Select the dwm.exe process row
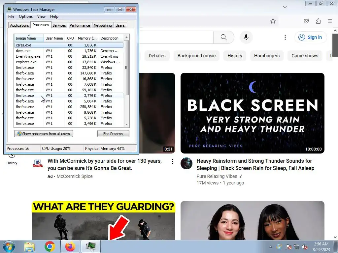Screen dimensions: 338x253 tap(69, 51)
